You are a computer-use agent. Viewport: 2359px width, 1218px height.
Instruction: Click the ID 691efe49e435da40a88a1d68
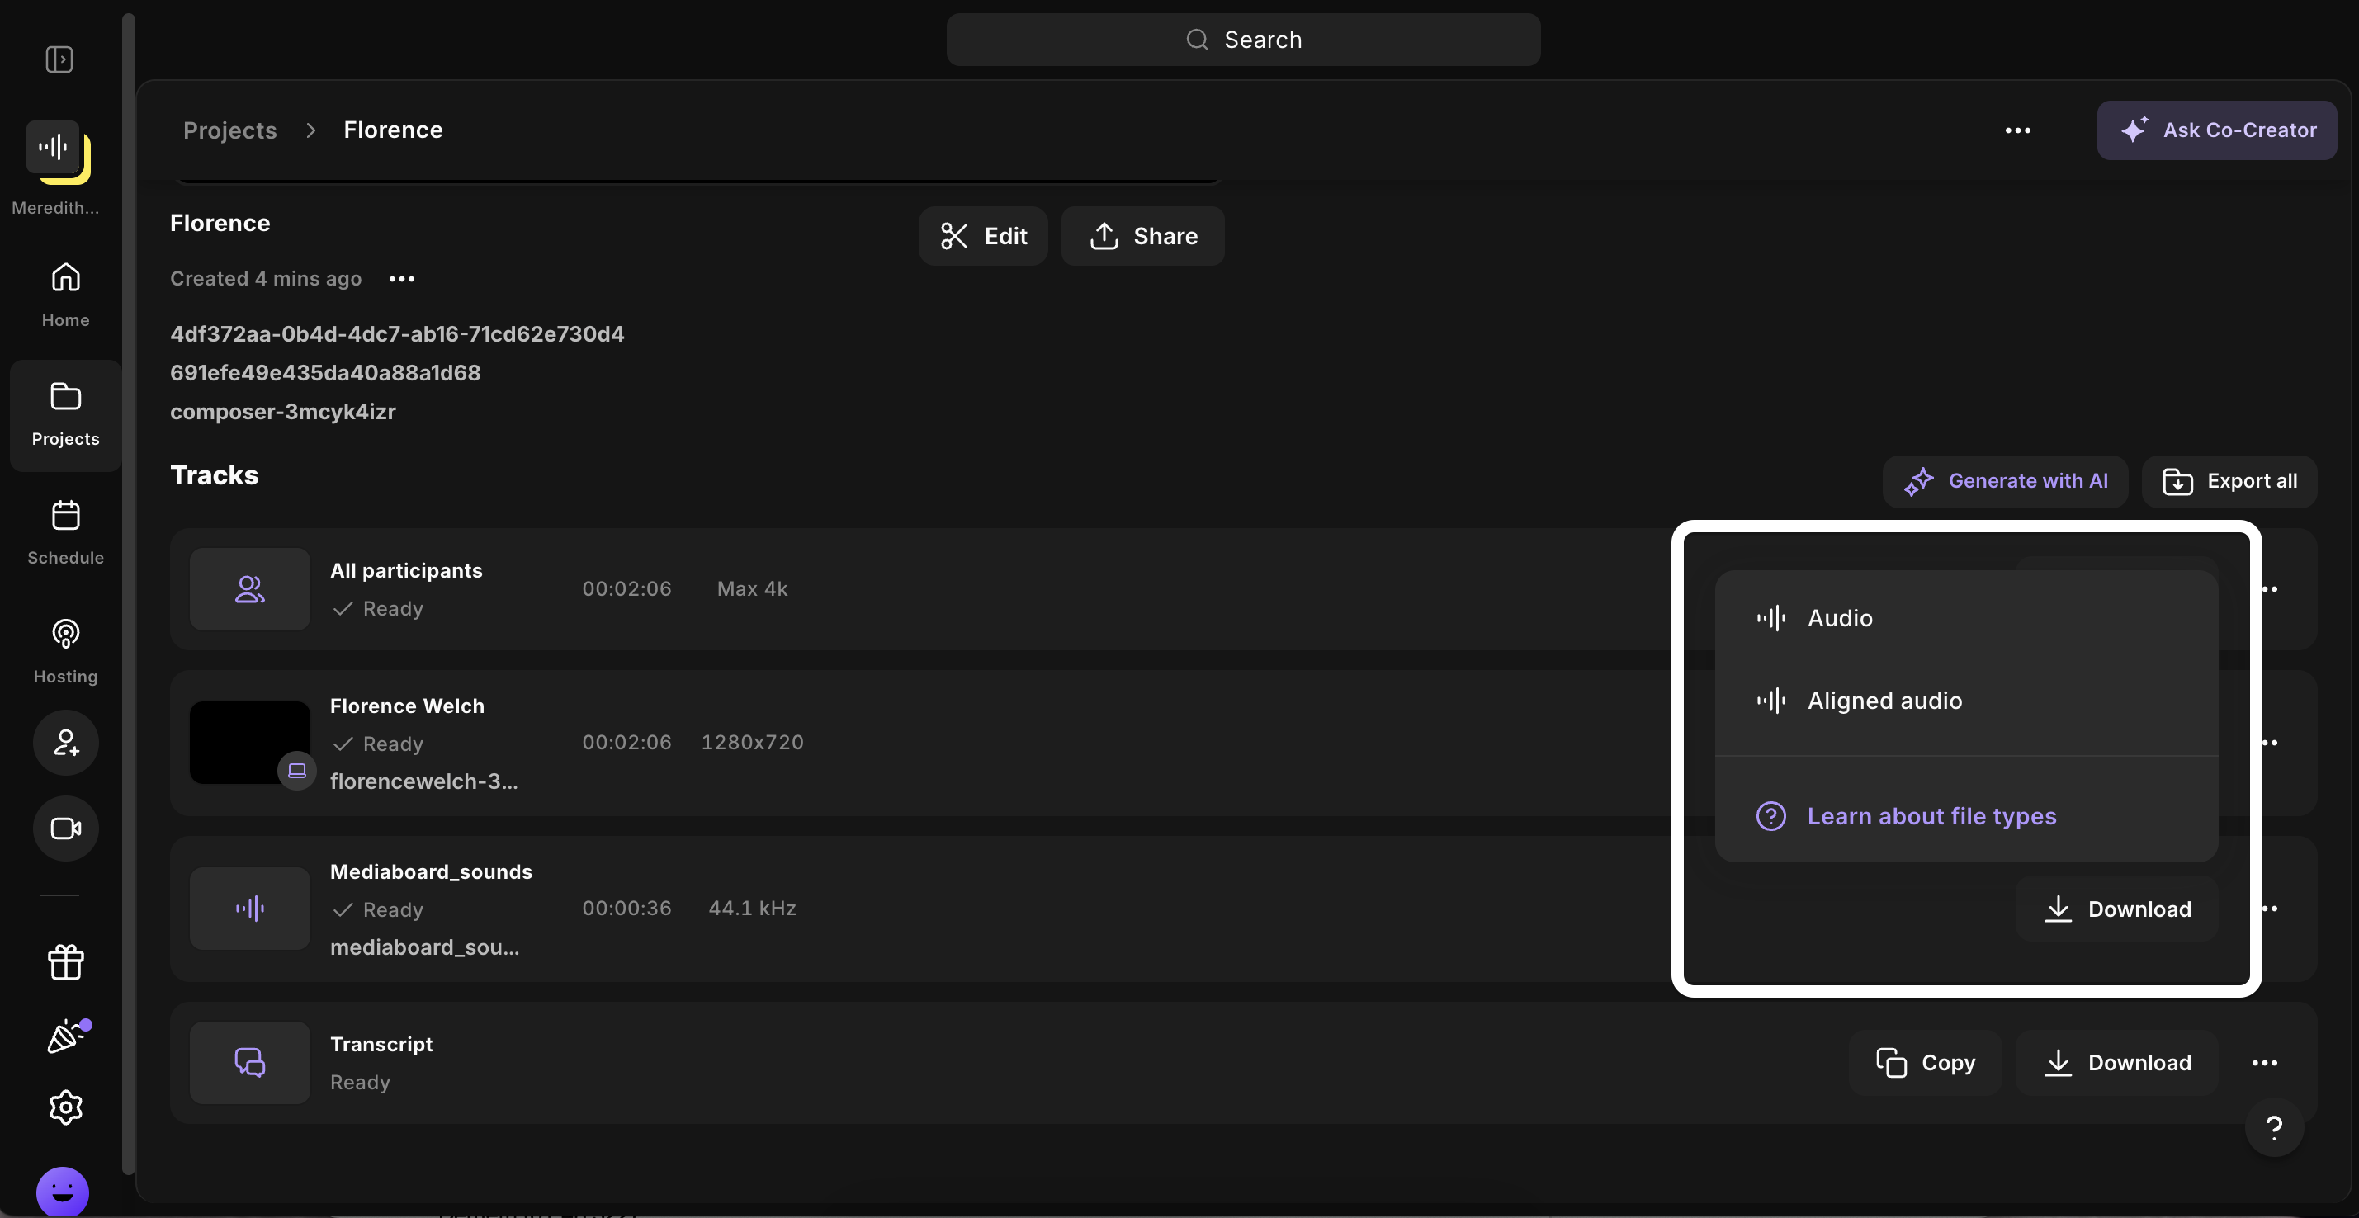pos(325,373)
